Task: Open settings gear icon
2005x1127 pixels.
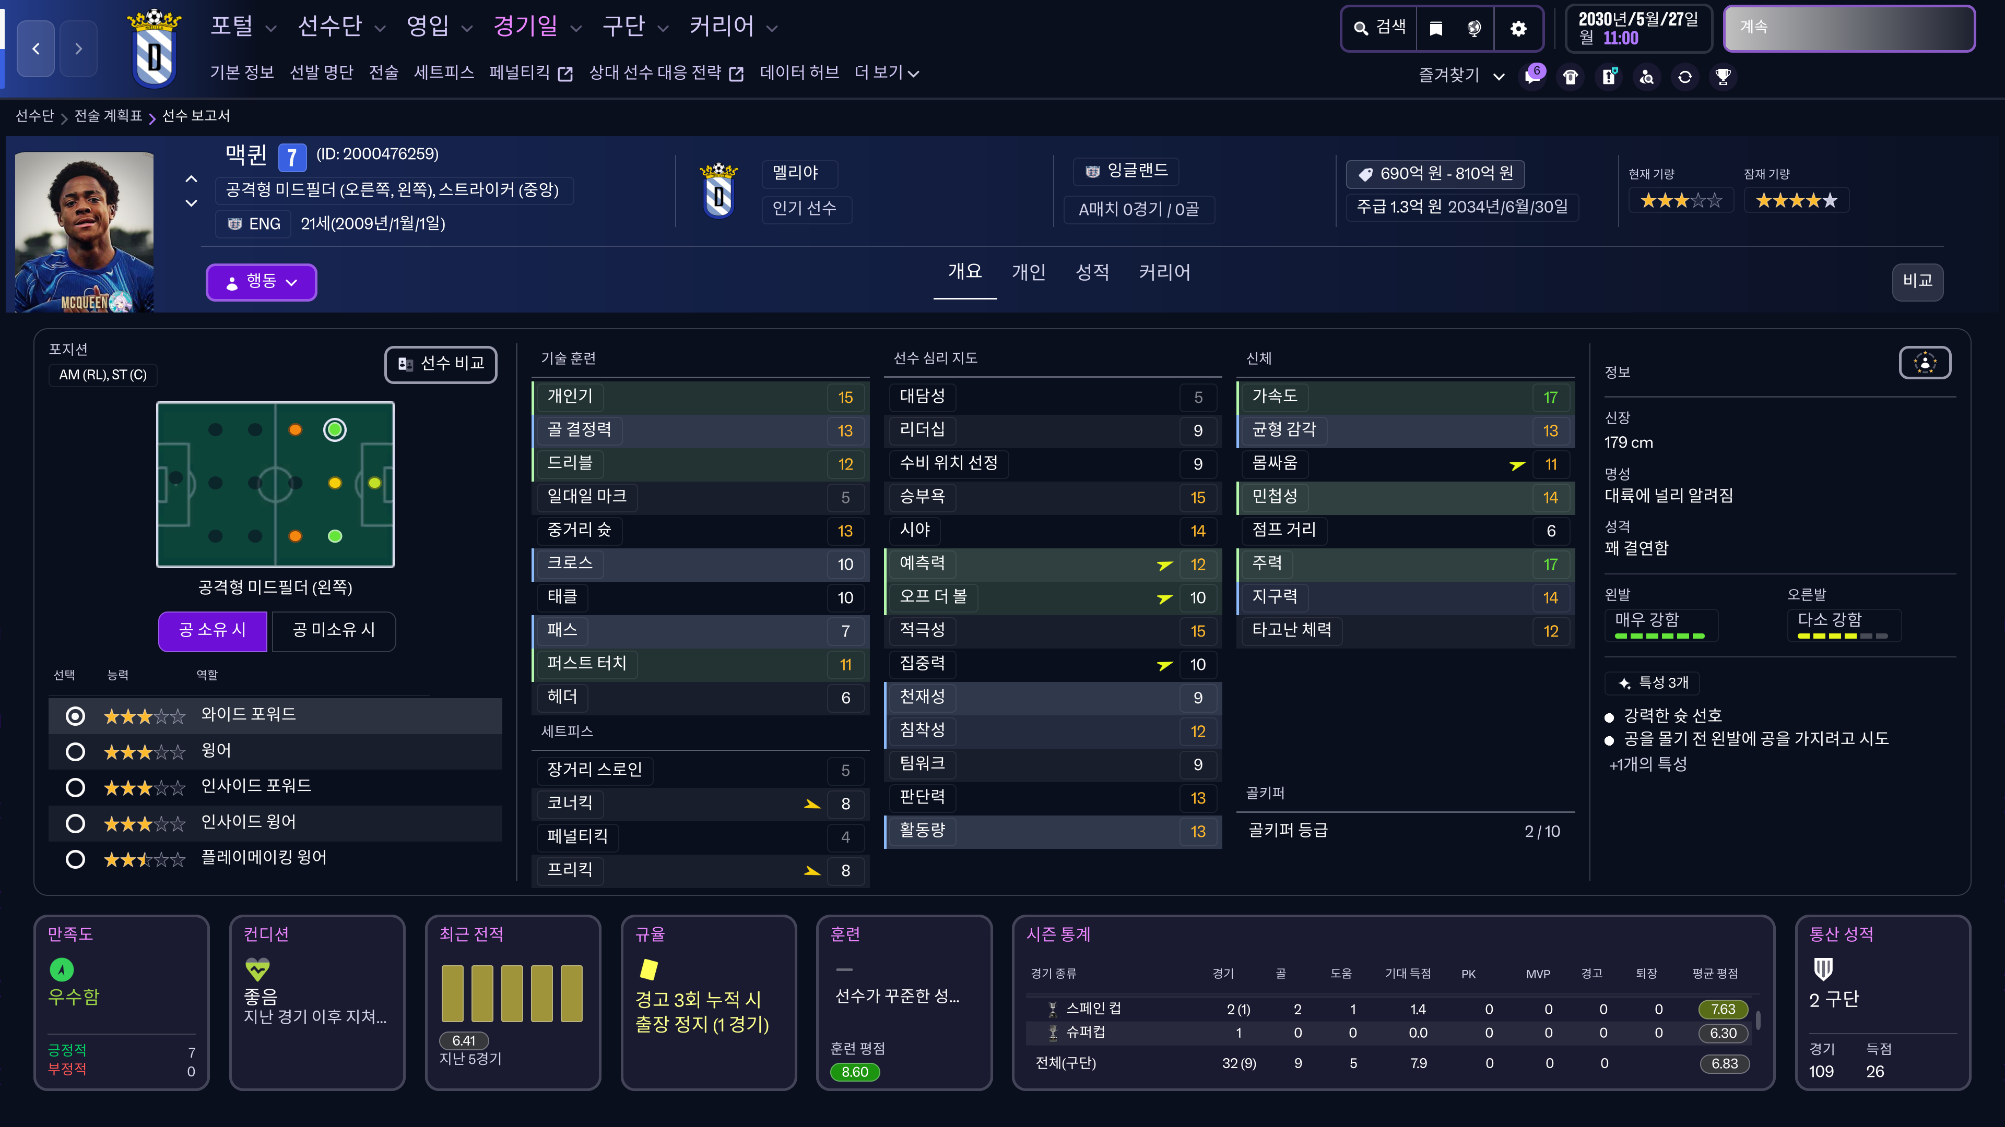Action: click(x=1518, y=29)
